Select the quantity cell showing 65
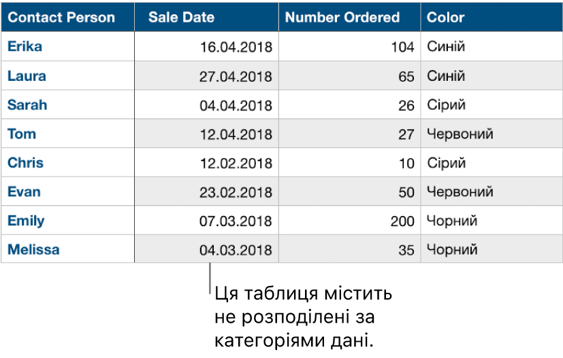Image resolution: width=563 pixels, height=358 pixels. 406,77
